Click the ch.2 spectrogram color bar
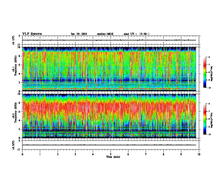 [x=205, y=119]
